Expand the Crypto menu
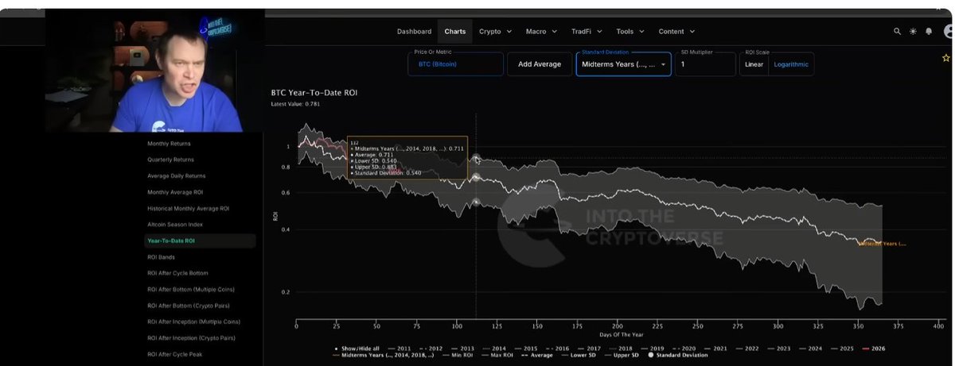This screenshot has width=955, height=366. [x=494, y=32]
